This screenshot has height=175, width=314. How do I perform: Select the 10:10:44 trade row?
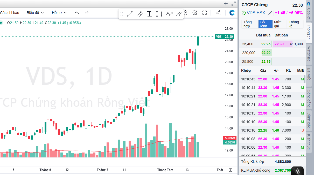273,88
